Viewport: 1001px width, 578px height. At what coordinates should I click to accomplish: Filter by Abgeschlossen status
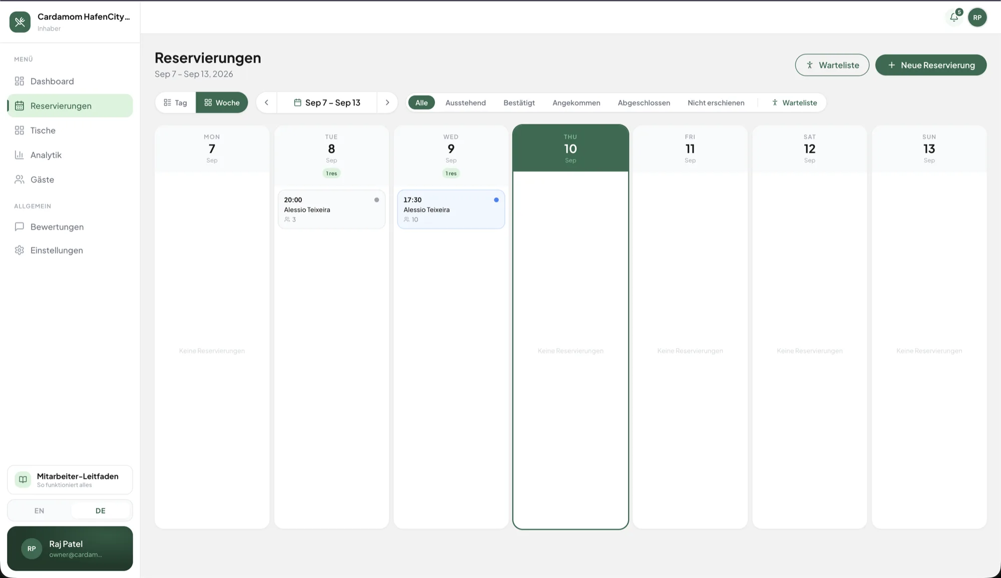[x=644, y=103]
